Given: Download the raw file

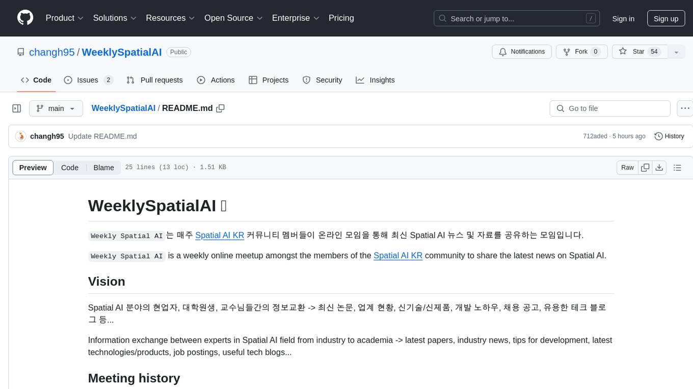Looking at the screenshot, I should pyautogui.click(x=659, y=168).
